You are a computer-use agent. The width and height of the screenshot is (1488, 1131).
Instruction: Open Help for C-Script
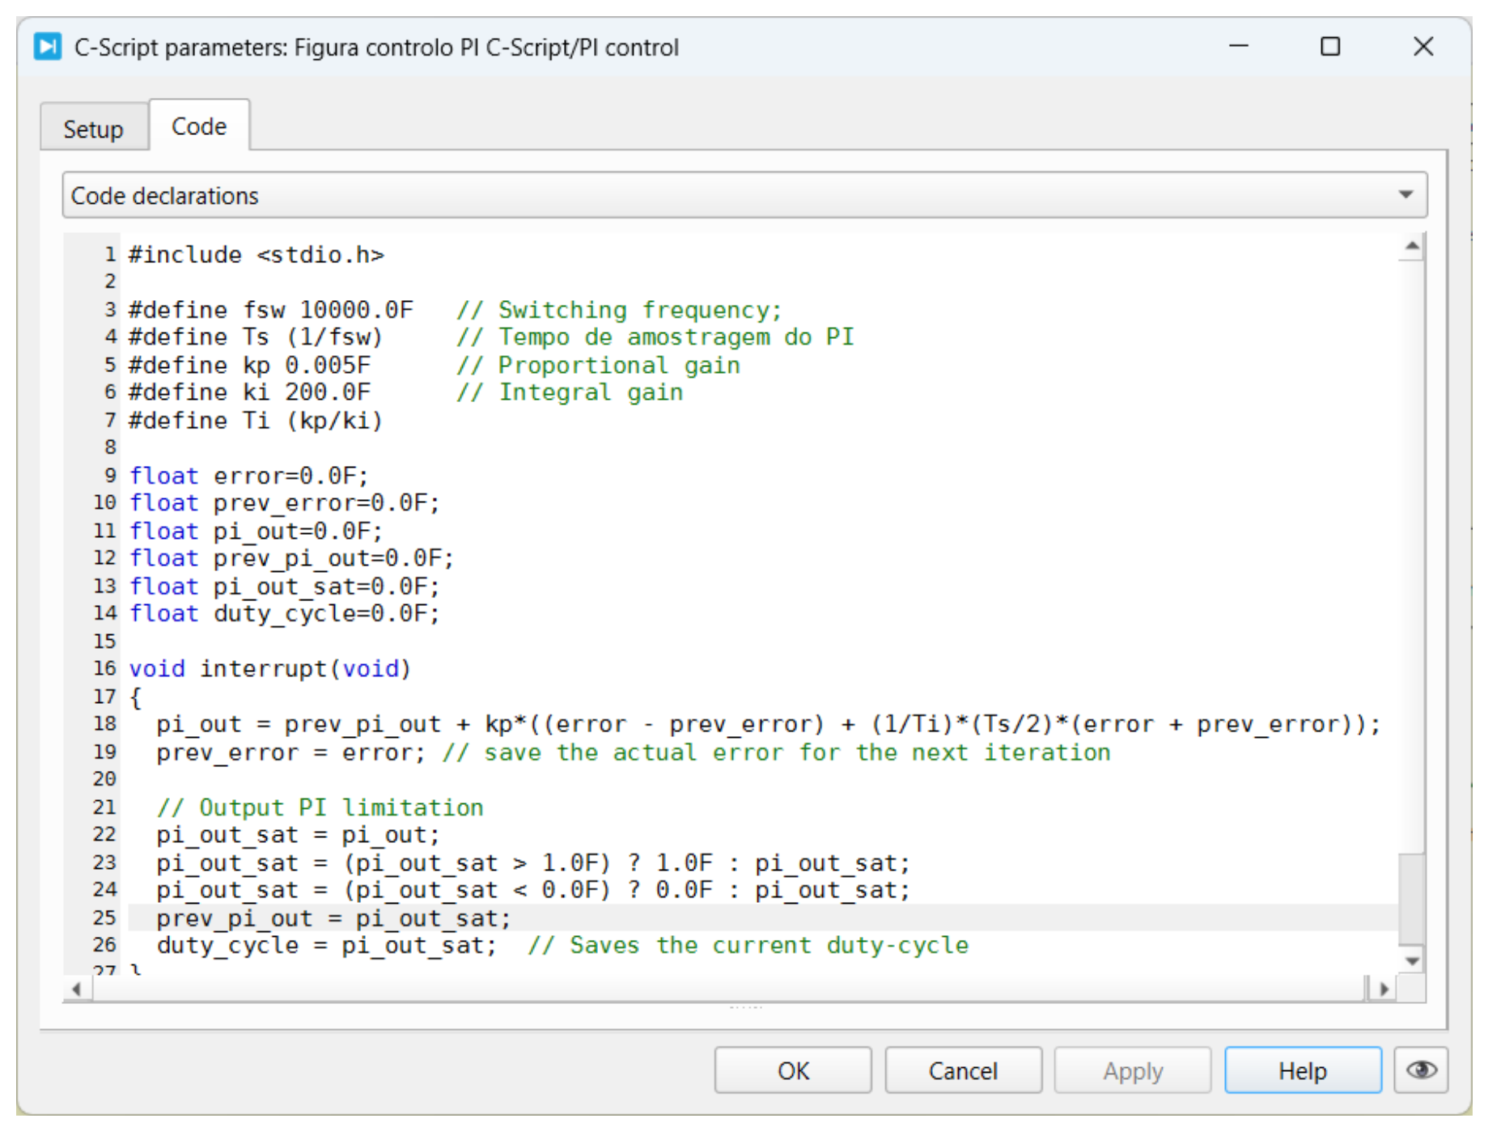tap(1303, 1070)
